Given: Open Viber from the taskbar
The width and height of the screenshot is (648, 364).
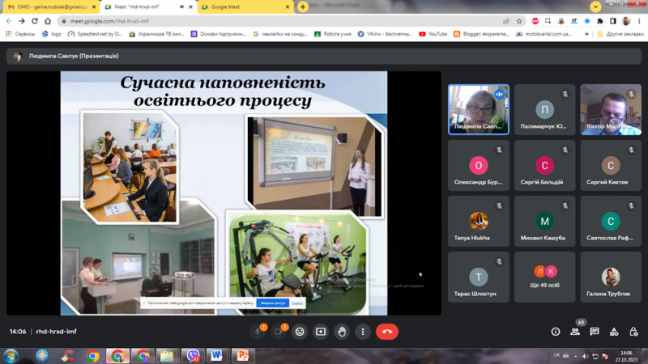Looking at the screenshot, I should click(193, 356).
